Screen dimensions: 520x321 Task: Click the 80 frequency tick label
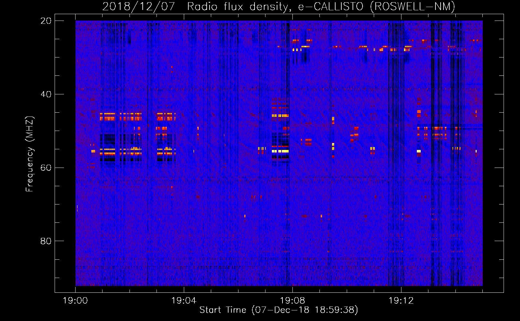[46, 241]
